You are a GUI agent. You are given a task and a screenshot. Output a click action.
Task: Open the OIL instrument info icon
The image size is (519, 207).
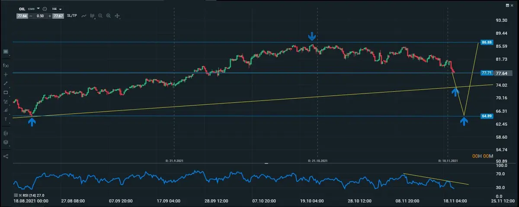coord(45,9)
